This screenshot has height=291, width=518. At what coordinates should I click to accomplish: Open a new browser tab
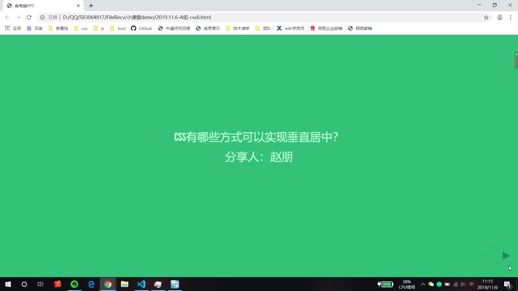91,6
